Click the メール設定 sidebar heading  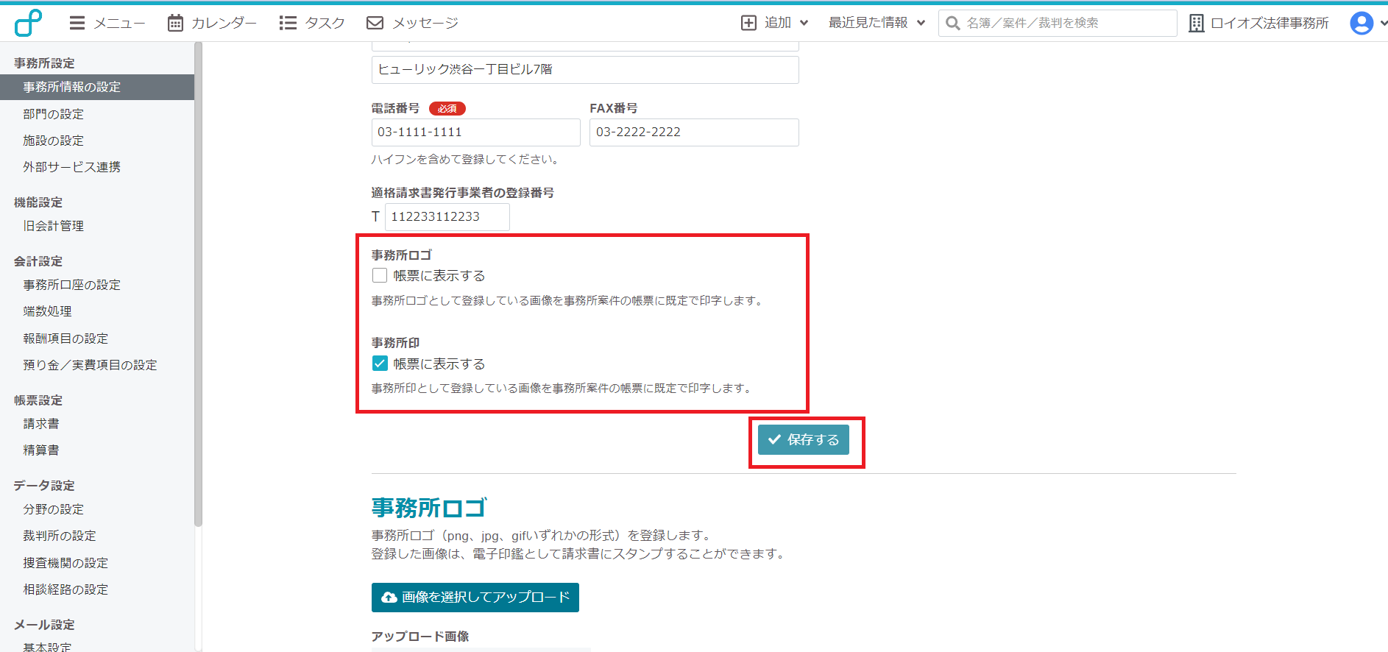coord(44,625)
